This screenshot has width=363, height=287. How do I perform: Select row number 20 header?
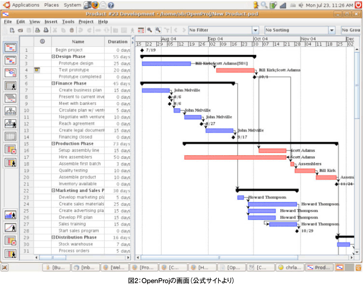[26, 177]
